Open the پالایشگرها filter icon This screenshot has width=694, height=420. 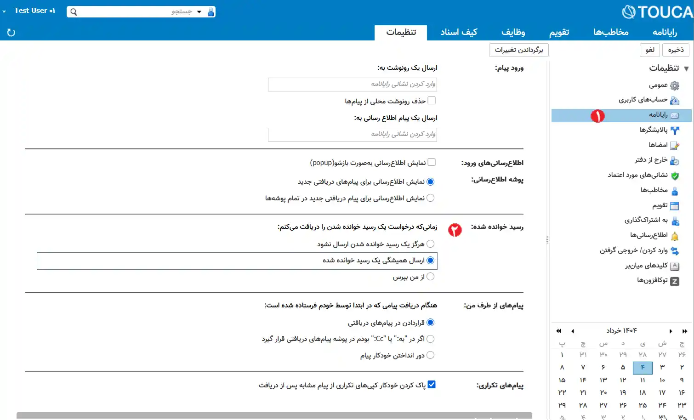pos(675,131)
